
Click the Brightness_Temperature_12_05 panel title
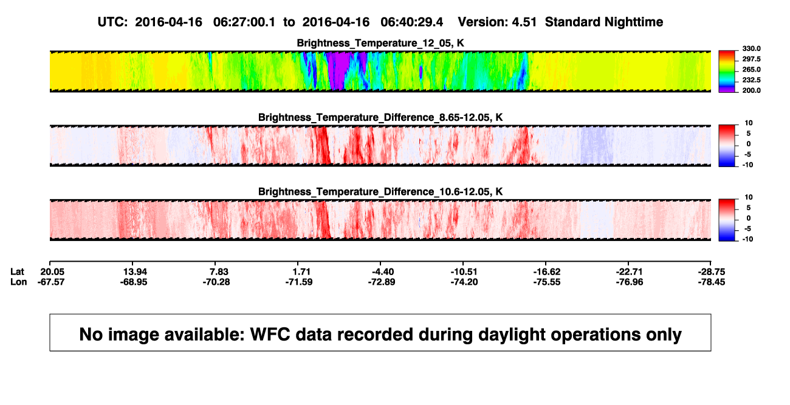(x=380, y=43)
